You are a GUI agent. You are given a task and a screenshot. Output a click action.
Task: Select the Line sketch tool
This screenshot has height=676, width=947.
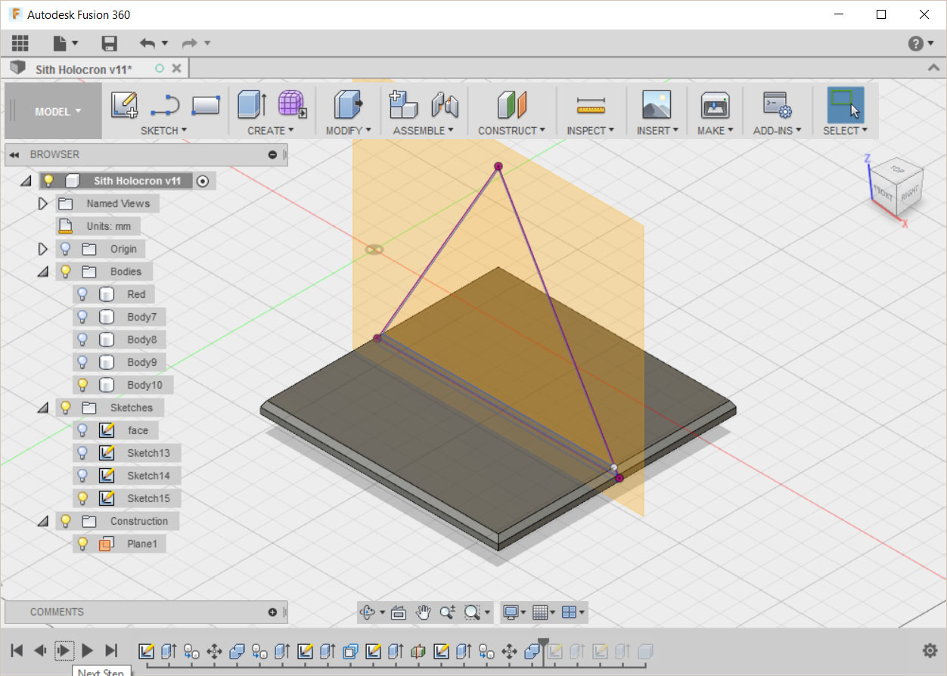[x=165, y=105]
